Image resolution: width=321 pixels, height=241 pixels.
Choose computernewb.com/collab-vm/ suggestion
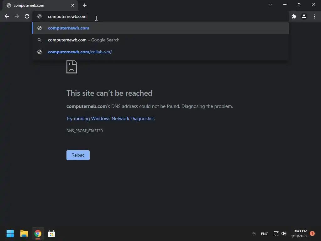click(x=160, y=52)
